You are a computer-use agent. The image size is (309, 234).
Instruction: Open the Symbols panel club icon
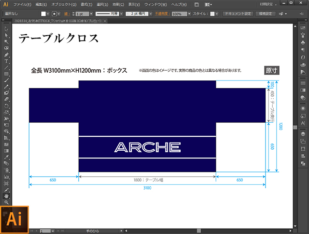[303, 42]
